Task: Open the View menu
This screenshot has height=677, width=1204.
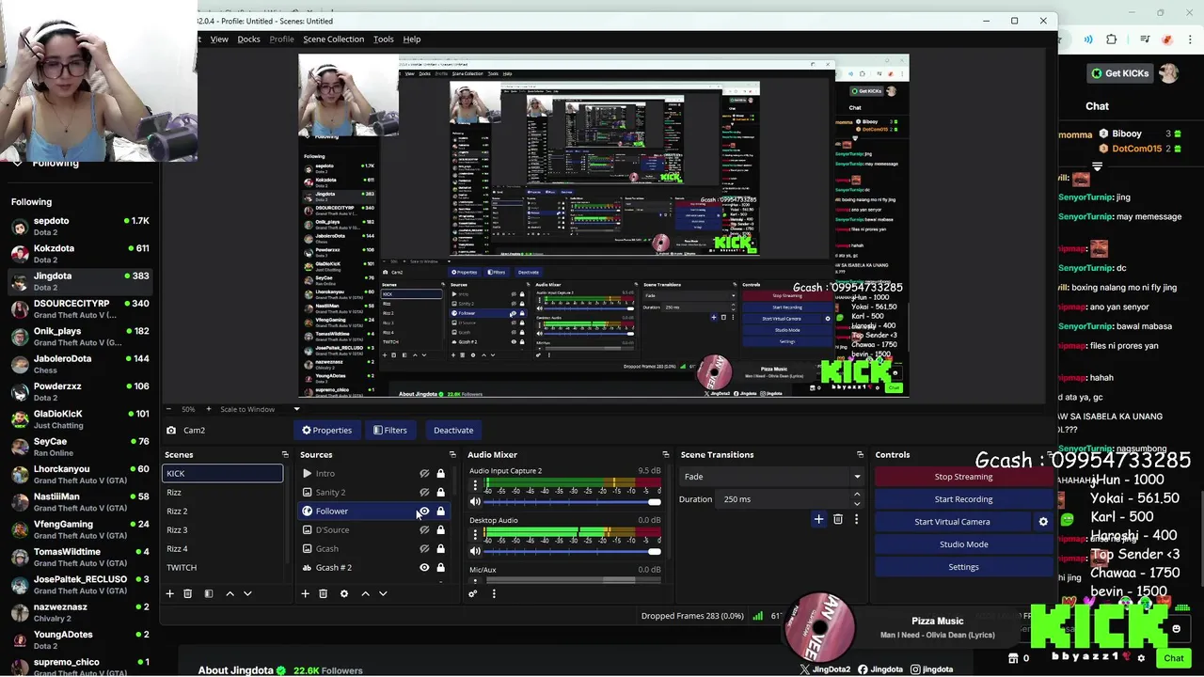Action: click(219, 39)
